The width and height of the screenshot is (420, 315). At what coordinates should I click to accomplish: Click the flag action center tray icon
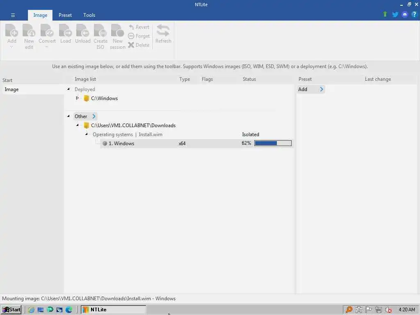(x=369, y=310)
